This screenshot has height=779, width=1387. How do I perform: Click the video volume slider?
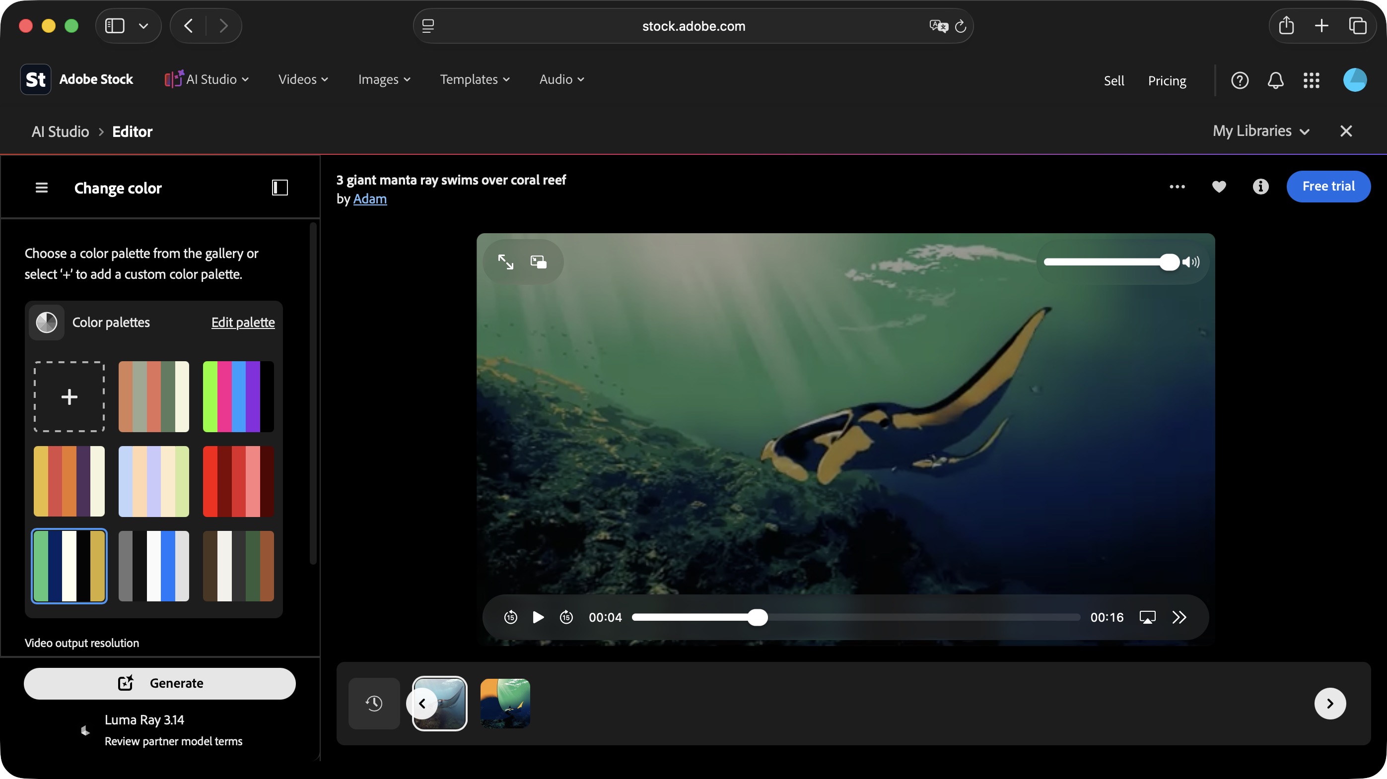pos(1112,262)
